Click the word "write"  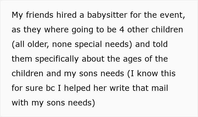119,88
